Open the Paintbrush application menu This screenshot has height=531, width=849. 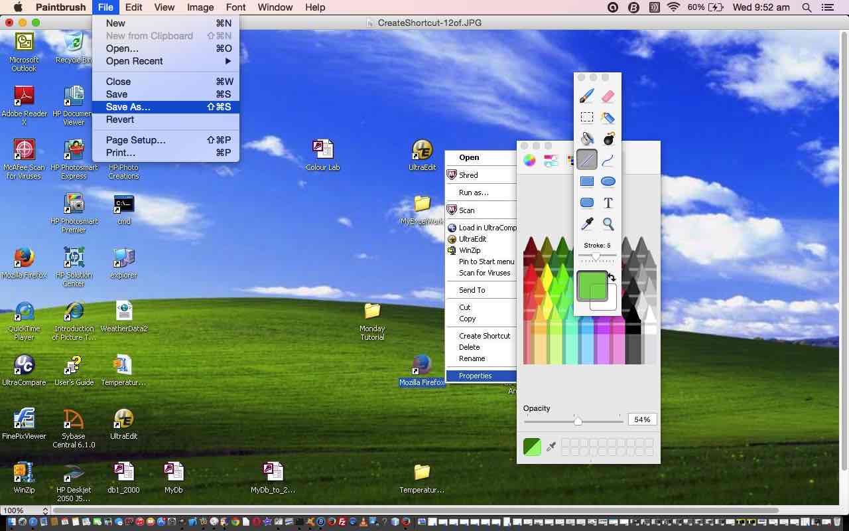point(60,7)
